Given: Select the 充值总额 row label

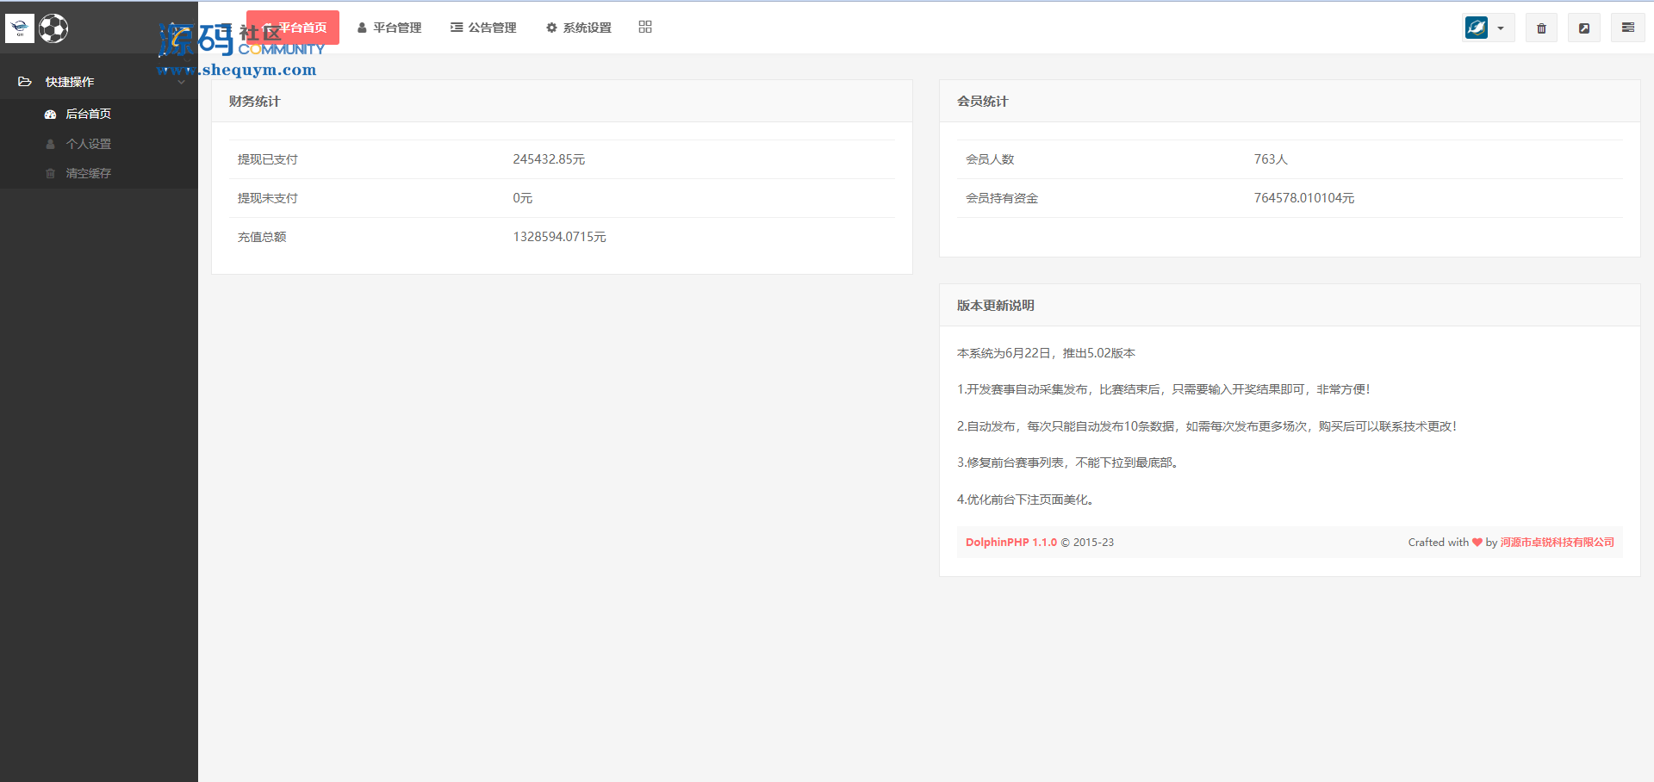Looking at the screenshot, I should (262, 237).
